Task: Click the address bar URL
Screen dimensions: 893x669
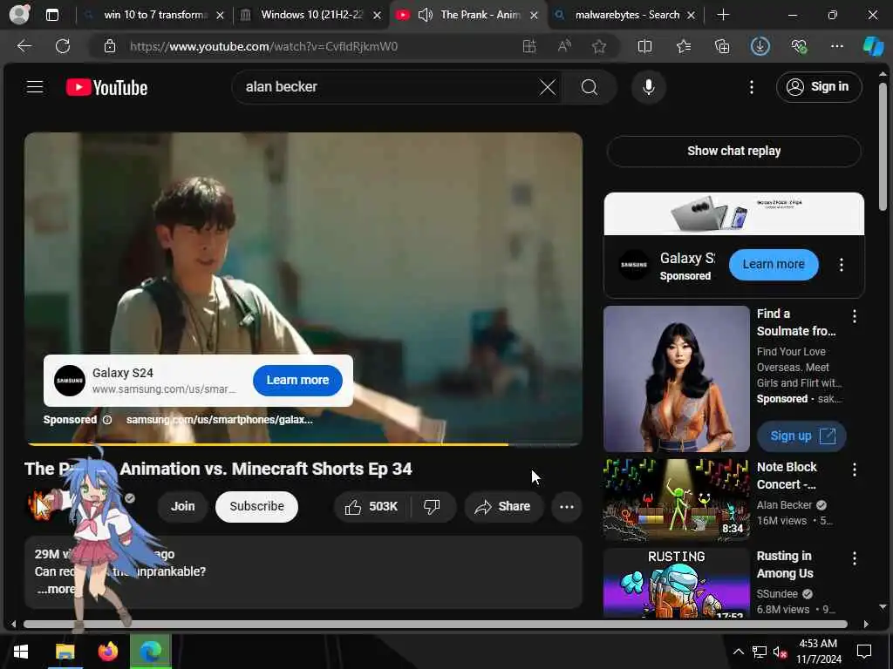Action: 263,46
